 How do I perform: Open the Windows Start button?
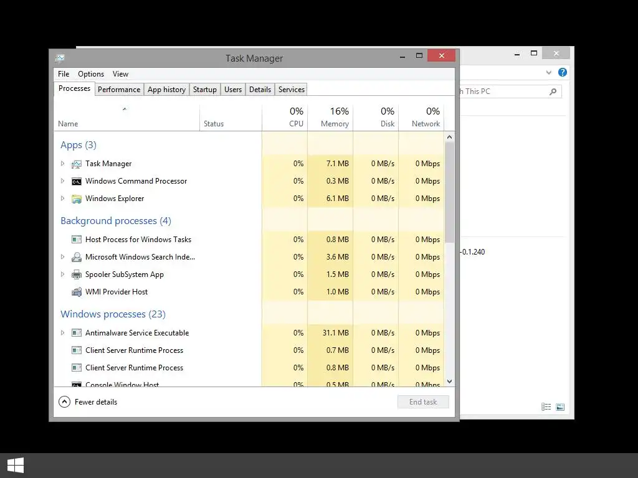click(16, 466)
